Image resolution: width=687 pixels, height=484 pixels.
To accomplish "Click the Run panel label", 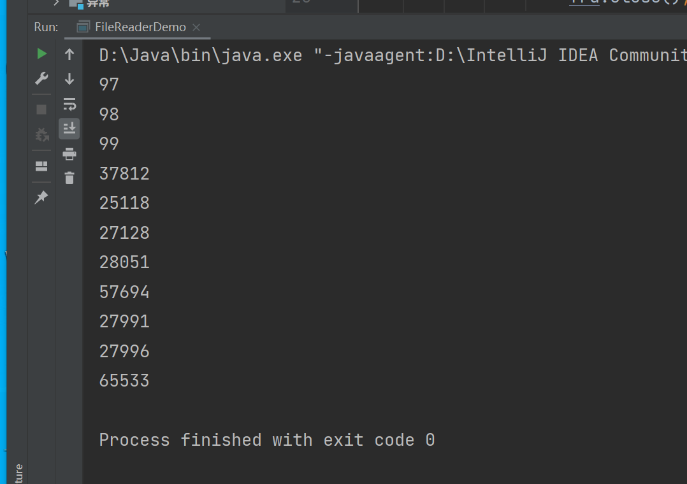I will [x=46, y=27].
